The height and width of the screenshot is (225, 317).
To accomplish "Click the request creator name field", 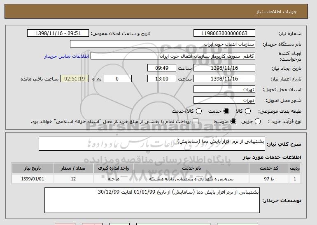I will (173, 56).
